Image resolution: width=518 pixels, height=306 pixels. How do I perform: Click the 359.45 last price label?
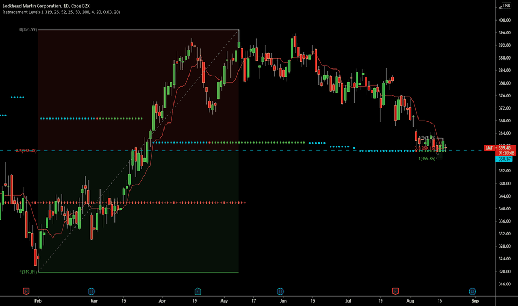point(505,148)
